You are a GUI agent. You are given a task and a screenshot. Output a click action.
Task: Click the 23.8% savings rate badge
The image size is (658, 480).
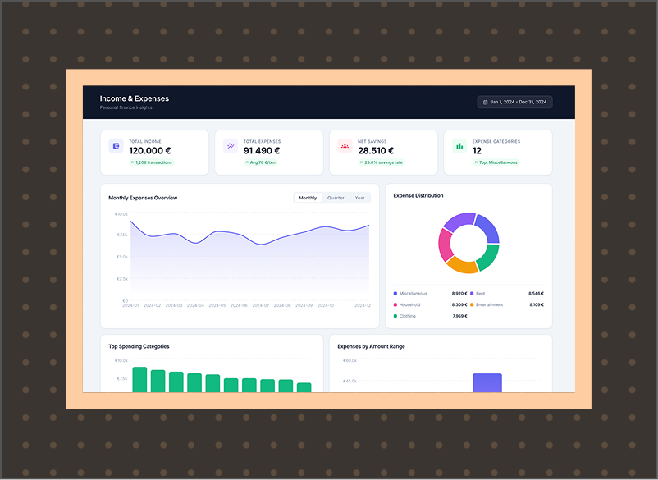381,162
